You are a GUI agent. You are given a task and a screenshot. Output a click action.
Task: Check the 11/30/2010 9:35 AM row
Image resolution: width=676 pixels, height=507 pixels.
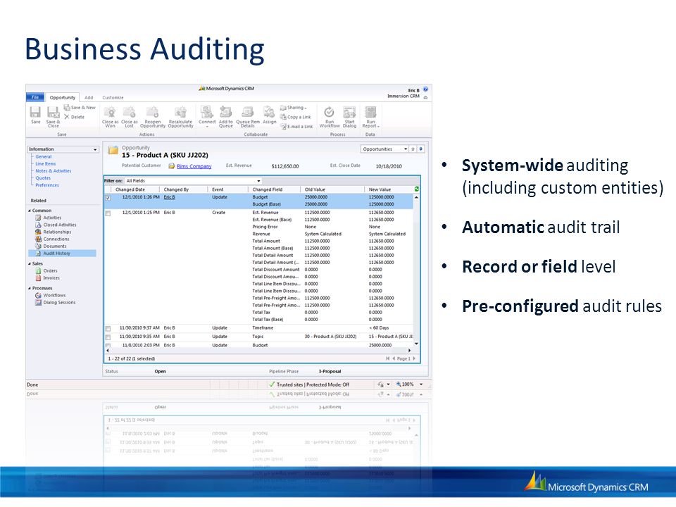pos(108,337)
